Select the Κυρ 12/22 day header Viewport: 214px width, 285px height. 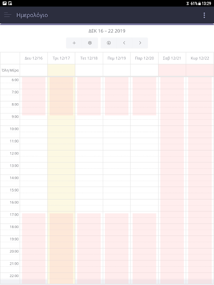[200, 58]
